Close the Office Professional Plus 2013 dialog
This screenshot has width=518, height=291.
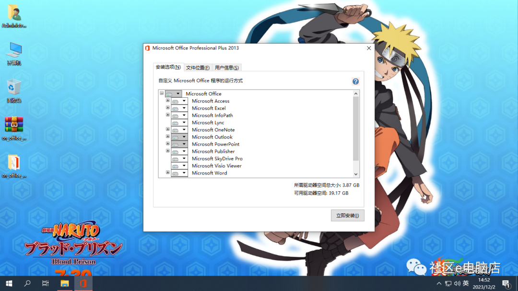coord(369,48)
